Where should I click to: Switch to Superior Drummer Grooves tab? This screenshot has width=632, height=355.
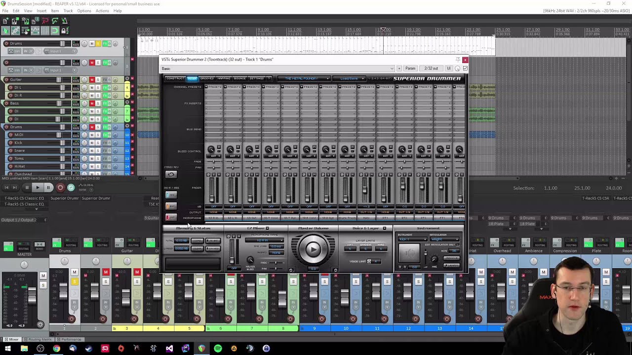207,78
